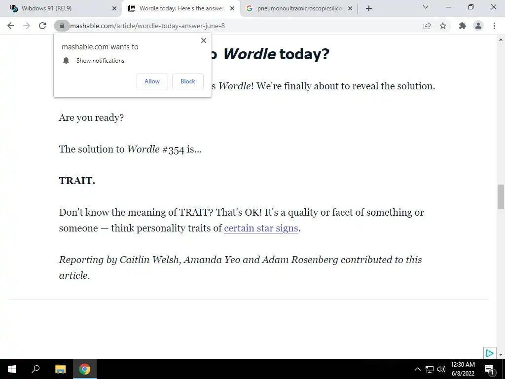Close the Wibdows 91 (REL9) tab
The height and width of the screenshot is (379, 505).
tap(114, 8)
